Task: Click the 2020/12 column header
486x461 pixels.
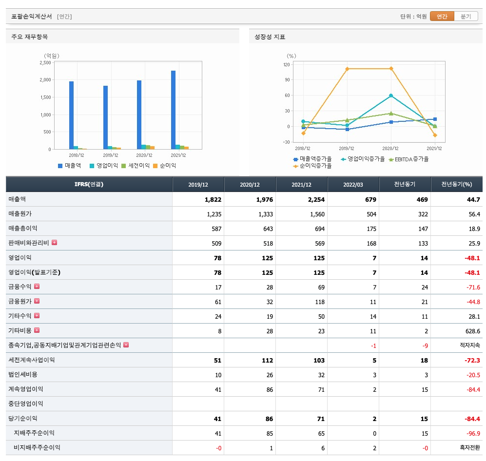Action: click(250, 185)
